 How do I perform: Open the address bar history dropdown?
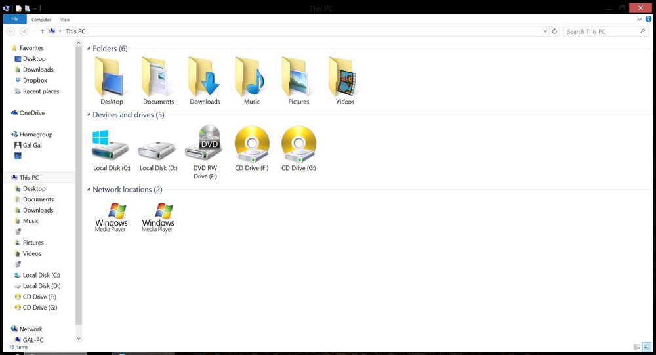coord(545,31)
